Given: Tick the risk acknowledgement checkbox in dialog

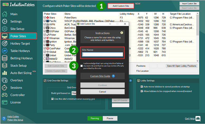Looking at the screenshot, I should (x=81, y=66).
